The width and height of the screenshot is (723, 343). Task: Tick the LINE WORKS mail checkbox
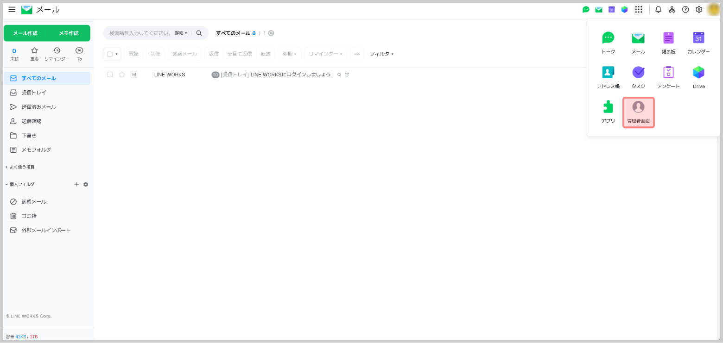pos(110,75)
